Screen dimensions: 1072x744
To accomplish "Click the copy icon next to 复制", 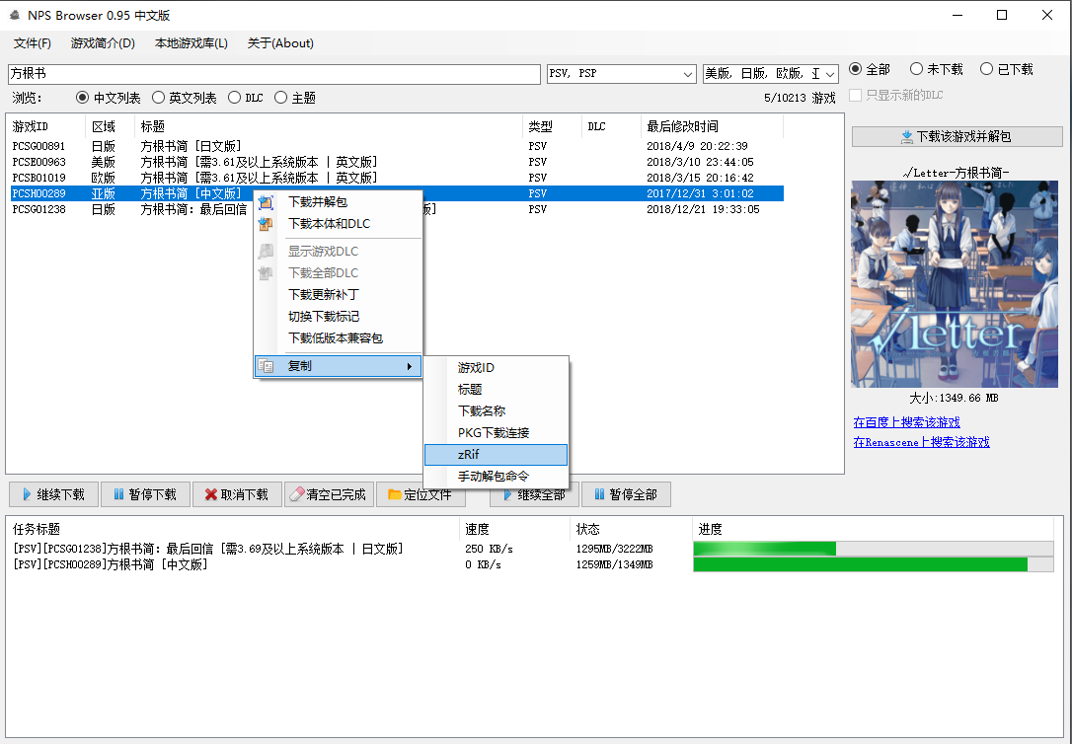I will (265, 365).
